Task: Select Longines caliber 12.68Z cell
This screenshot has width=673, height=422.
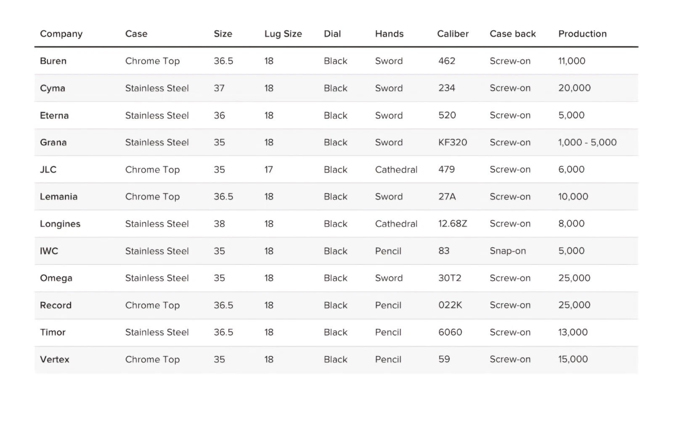Action: [x=453, y=224]
